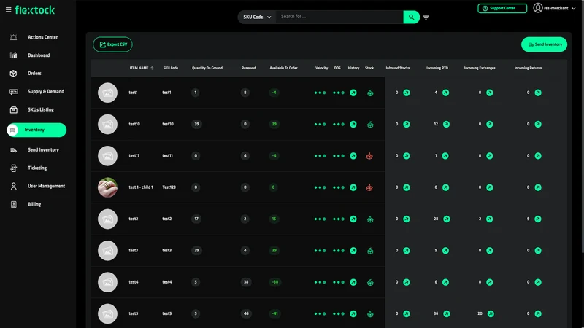Open History for test11 row

pyautogui.click(x=353, y=156)
